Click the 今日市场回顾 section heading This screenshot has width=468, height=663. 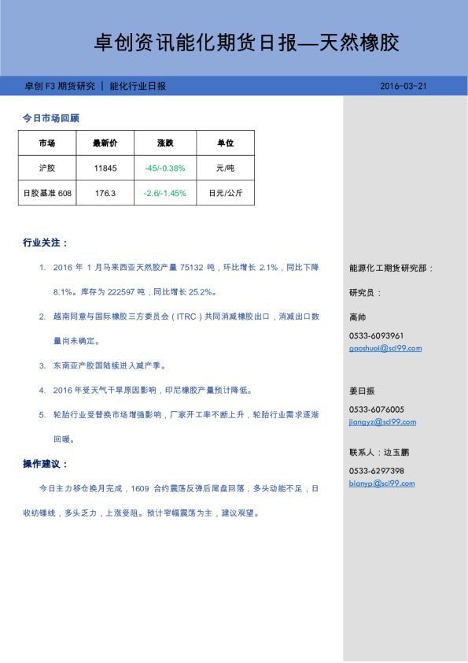tap(51, 118)
